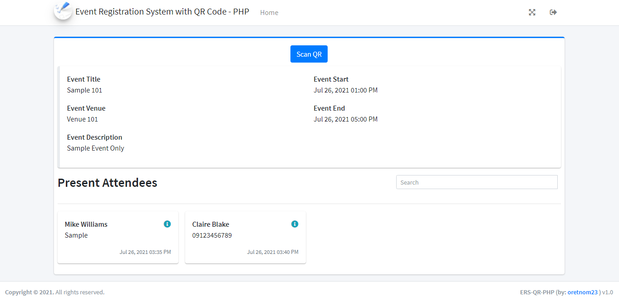Click the Scan QR button
Screen dimensions: 619x302
point(309,54)
